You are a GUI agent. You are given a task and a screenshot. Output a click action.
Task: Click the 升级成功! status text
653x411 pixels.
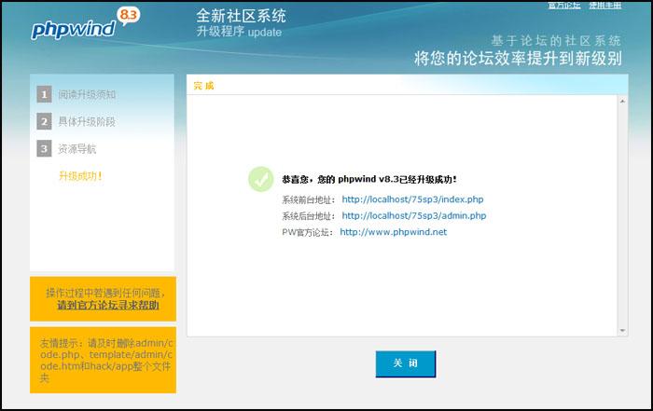(80, 176)
